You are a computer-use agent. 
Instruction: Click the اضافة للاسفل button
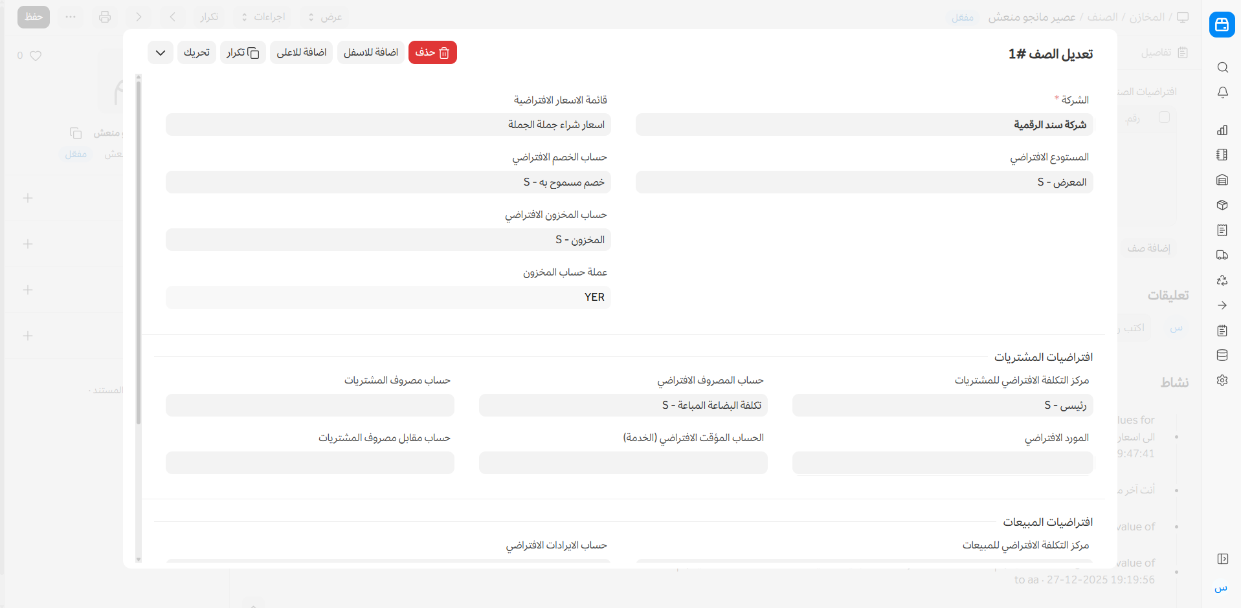click(x=370, y=52)
